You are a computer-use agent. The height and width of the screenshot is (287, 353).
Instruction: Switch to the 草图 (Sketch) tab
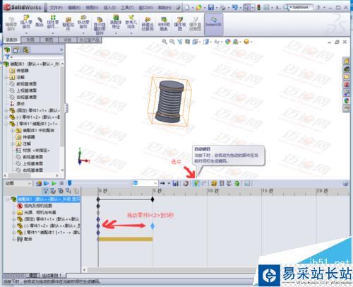[x=49, y=40]
